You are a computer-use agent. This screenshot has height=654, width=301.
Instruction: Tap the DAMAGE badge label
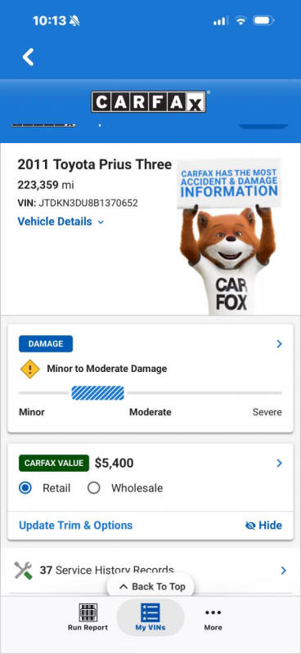46,344
